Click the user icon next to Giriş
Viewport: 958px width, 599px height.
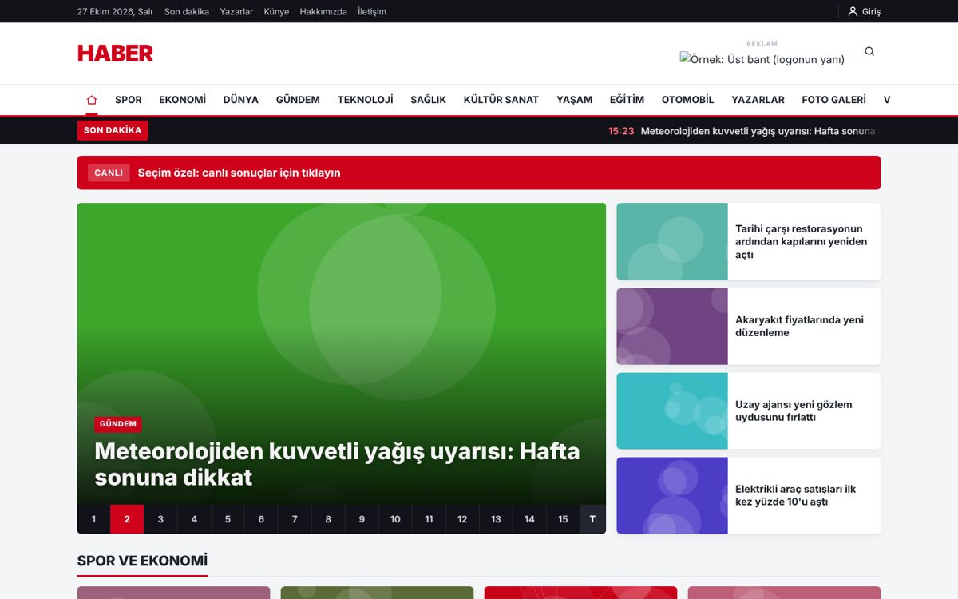coord(853,12)
